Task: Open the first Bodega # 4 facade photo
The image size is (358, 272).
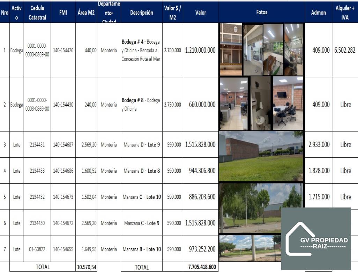Action: [x=231, y=50]
